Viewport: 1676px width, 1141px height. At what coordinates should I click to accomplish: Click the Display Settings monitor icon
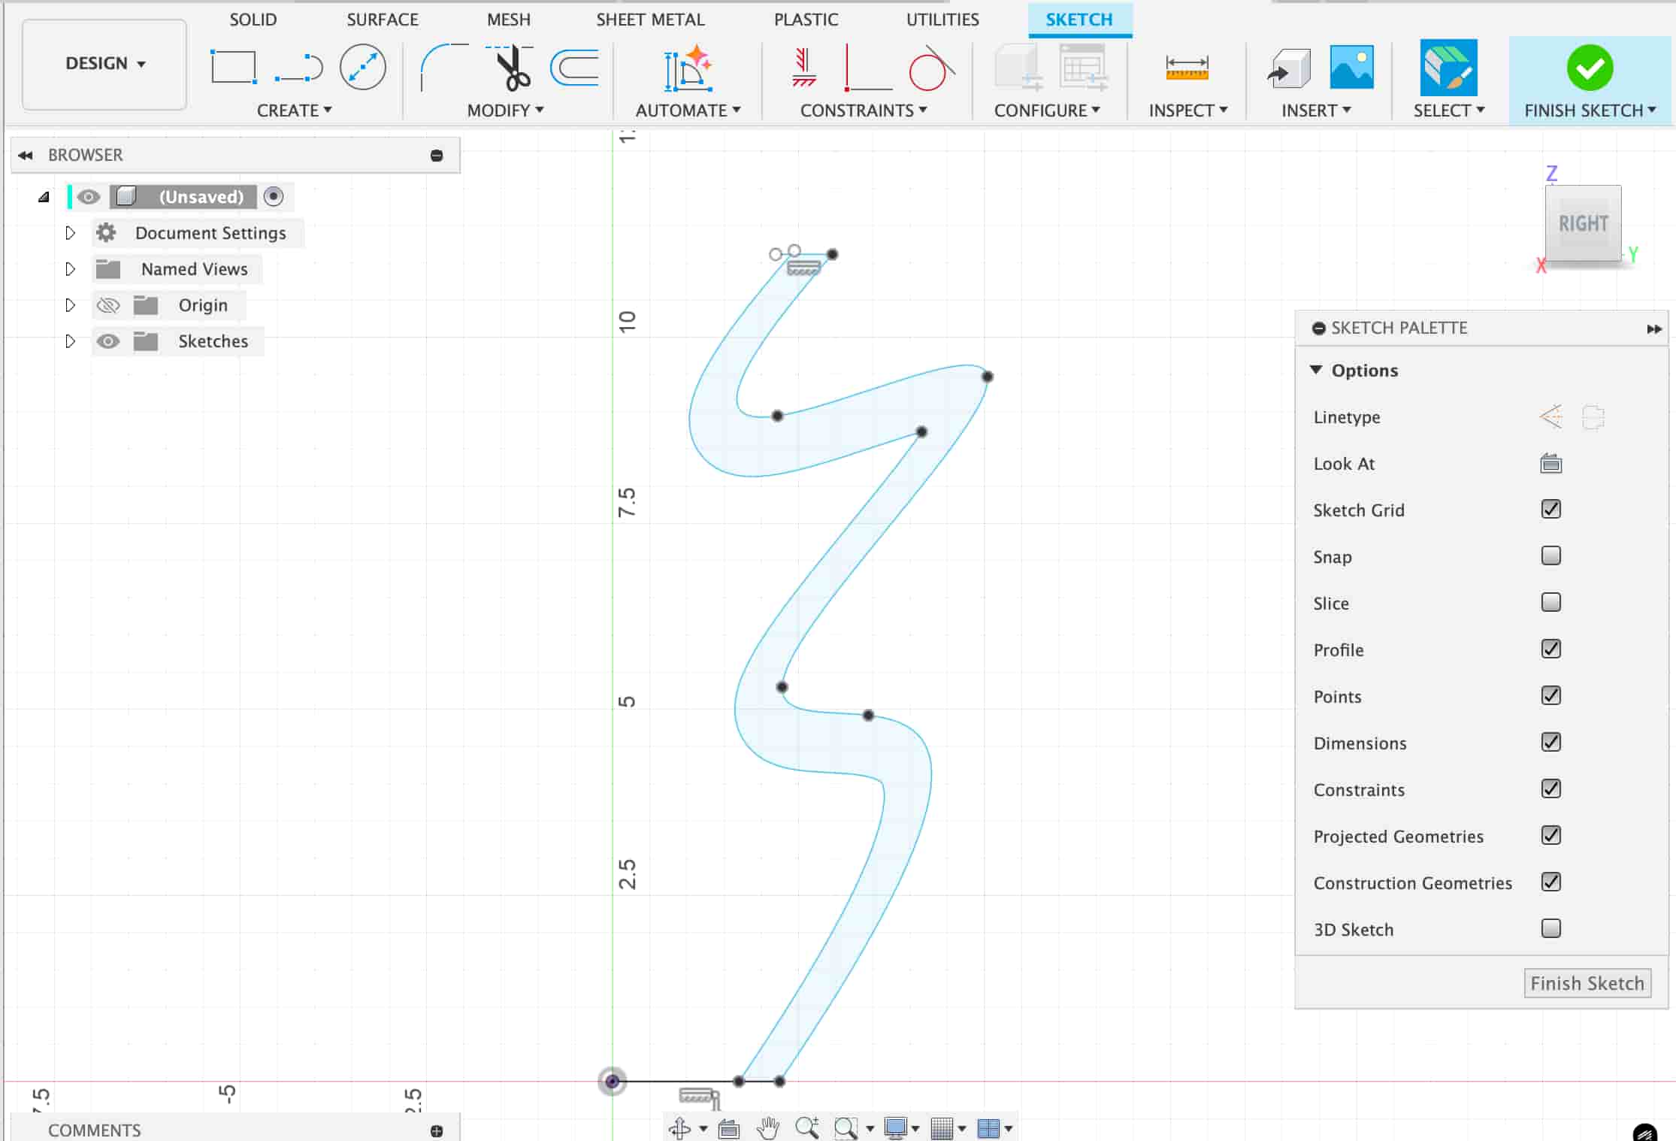tap(895, 1127)
